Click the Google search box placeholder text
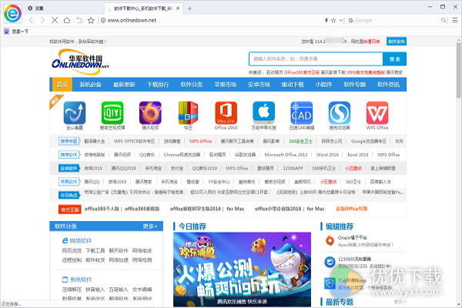The height and width of the screenshot is (308, 462). 364,20
